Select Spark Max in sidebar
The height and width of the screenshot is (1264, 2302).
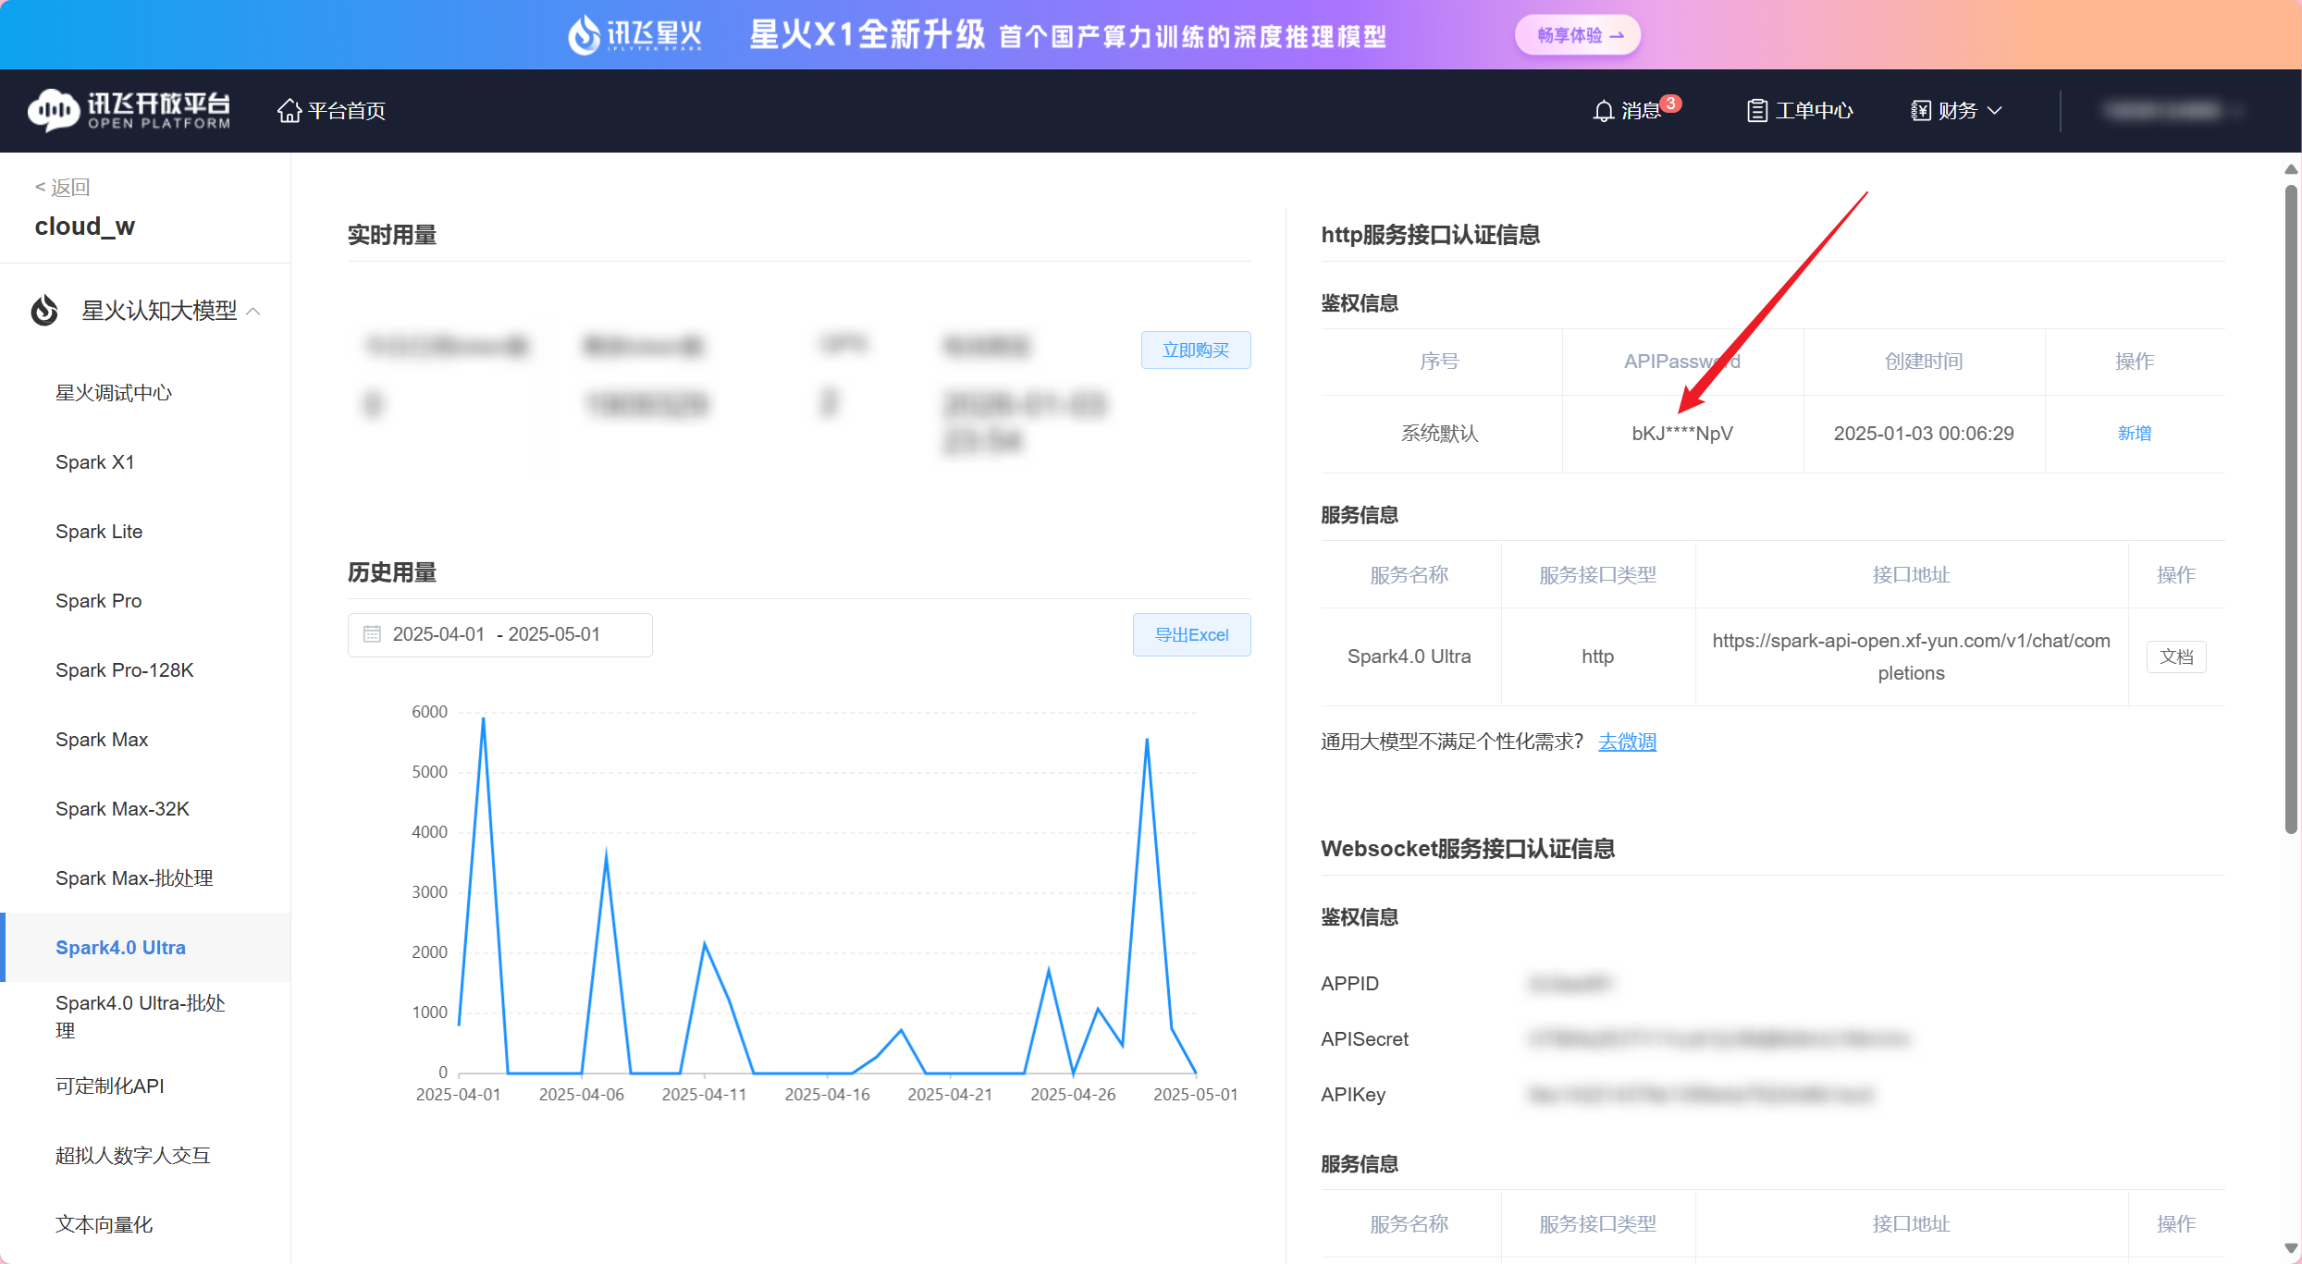(x=102, y=740)
